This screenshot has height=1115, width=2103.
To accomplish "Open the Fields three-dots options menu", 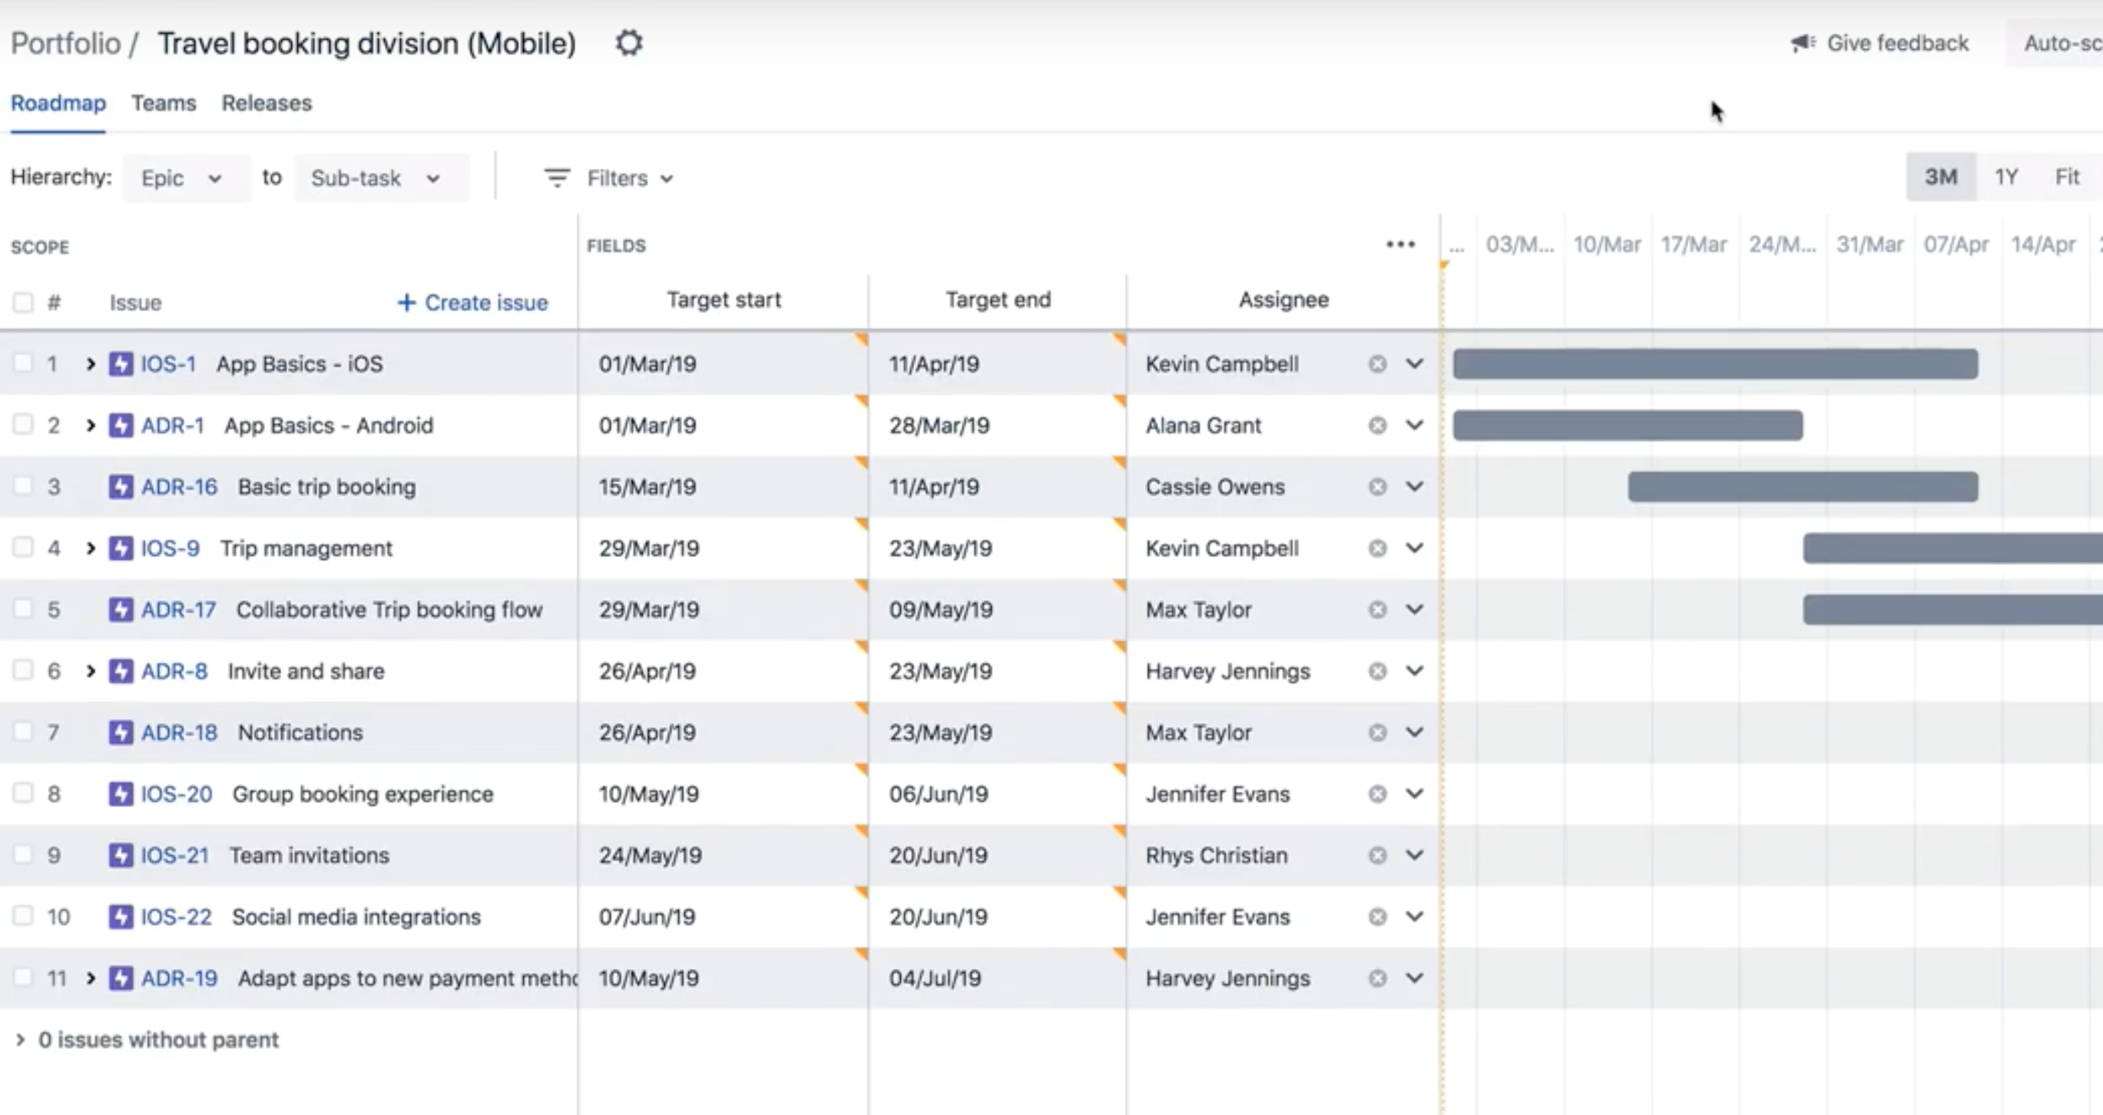I will (1400, 244).
